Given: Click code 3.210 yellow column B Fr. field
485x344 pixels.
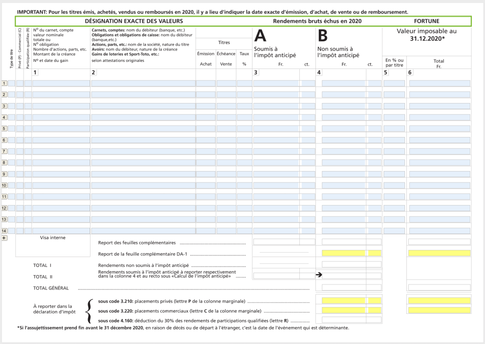Looking at the screenshot, I should tap(344, 301).
